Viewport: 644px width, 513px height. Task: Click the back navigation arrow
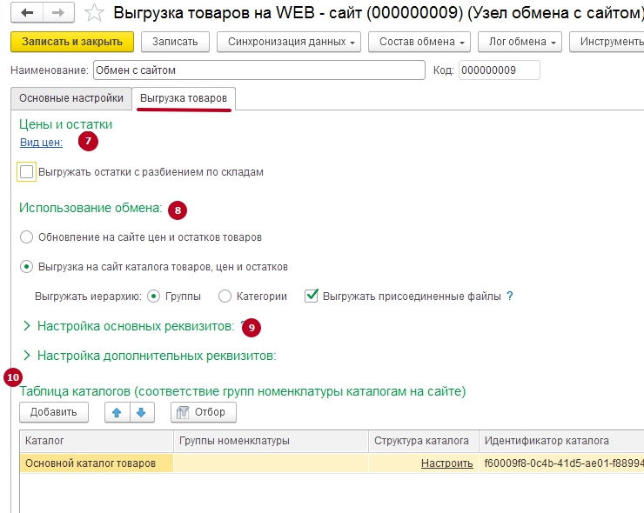(27, 14)
